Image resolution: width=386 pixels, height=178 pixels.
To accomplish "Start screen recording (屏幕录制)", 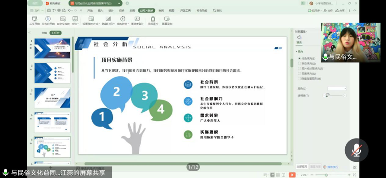I will 167,21.
